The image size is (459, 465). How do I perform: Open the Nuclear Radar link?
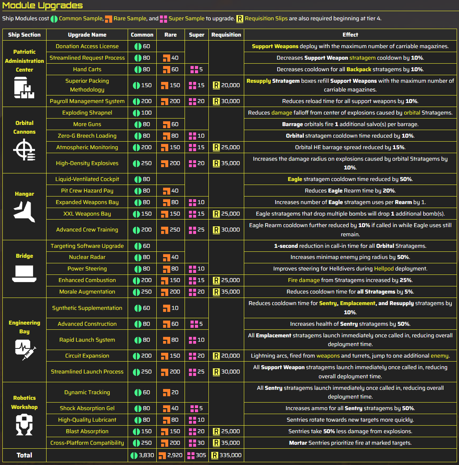click(x=87, y=257)
